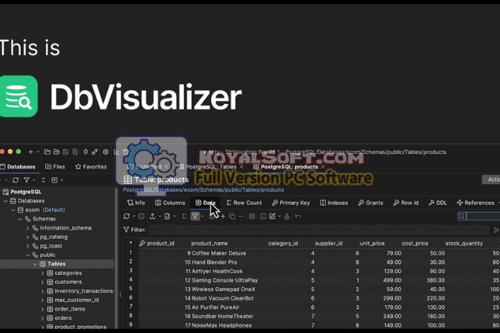Screen dimensions: 500x333
Task: Switch to the Databases panel tab
Action: 18,166
